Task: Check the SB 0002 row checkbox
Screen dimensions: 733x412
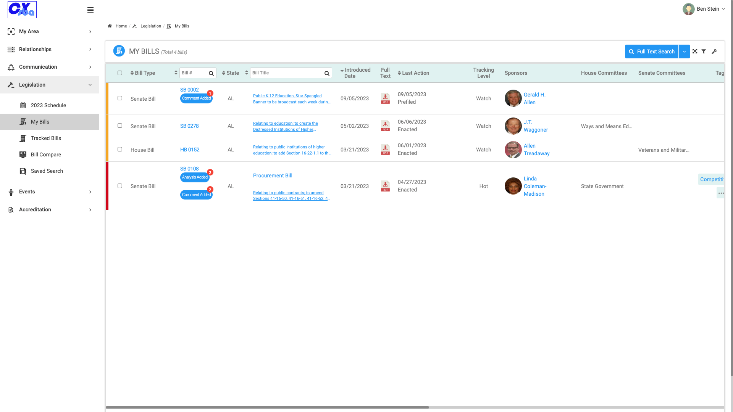Action: (120, 98)
